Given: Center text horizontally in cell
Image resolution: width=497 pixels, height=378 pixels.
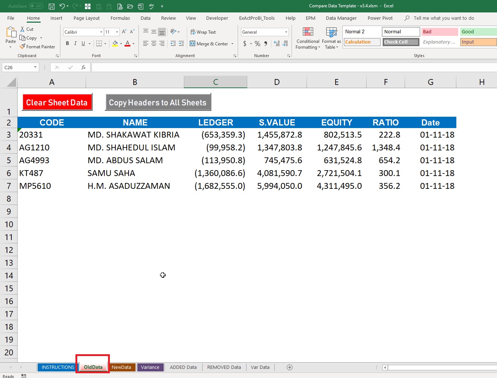Looking at the screenshot, I should click(x=154, y=44).
